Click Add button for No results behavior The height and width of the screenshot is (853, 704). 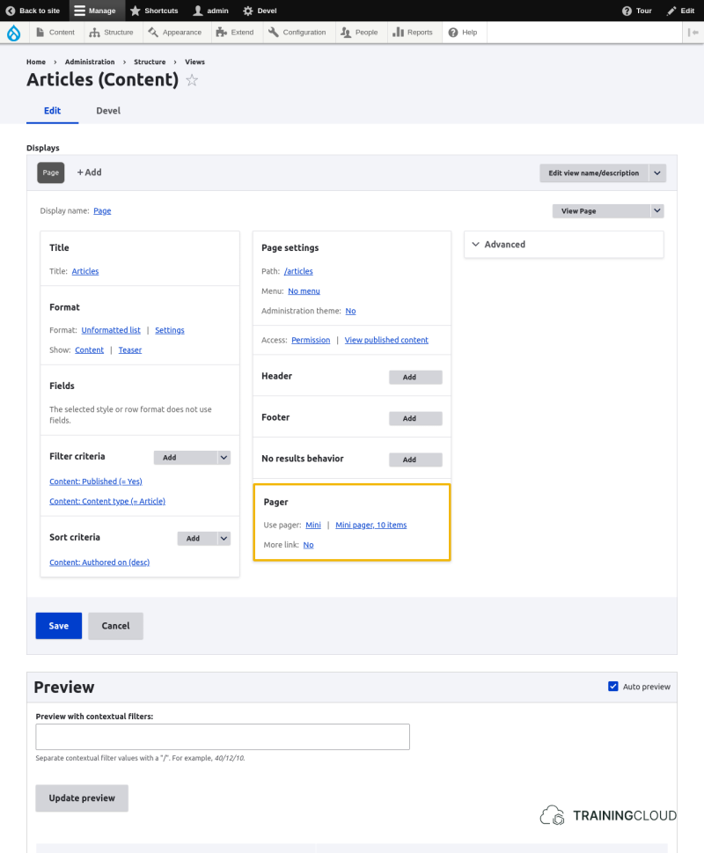415,460
